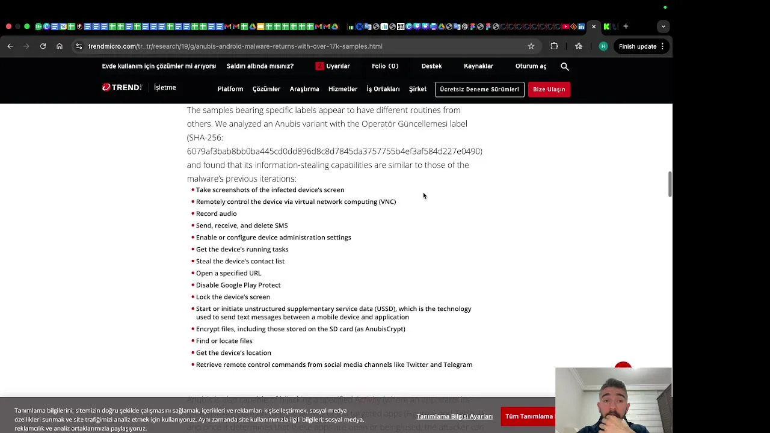Open the LinkedIn browser tab
770x433 pixels.
click(x=581, y=26)
